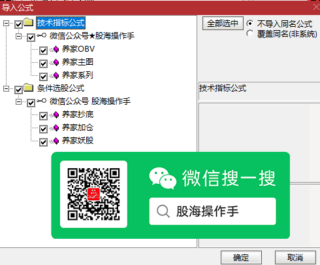Select 不导入同名公式 radio option
This screenshot has width=320, height=265.
coord(250,23)
